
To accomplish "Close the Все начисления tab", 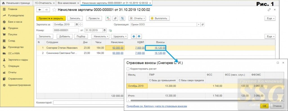I will click(x=78, y=3).
